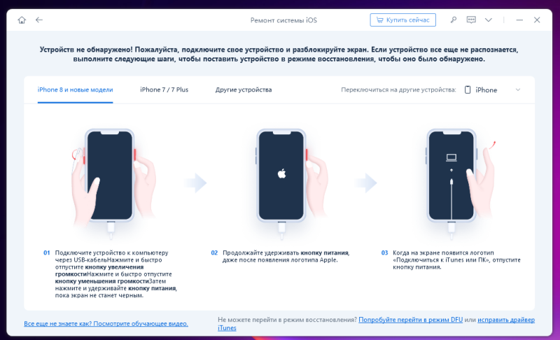560x340 pixels.
Task: Click the Купить сейчас button
Action: (x=402, y=20)
